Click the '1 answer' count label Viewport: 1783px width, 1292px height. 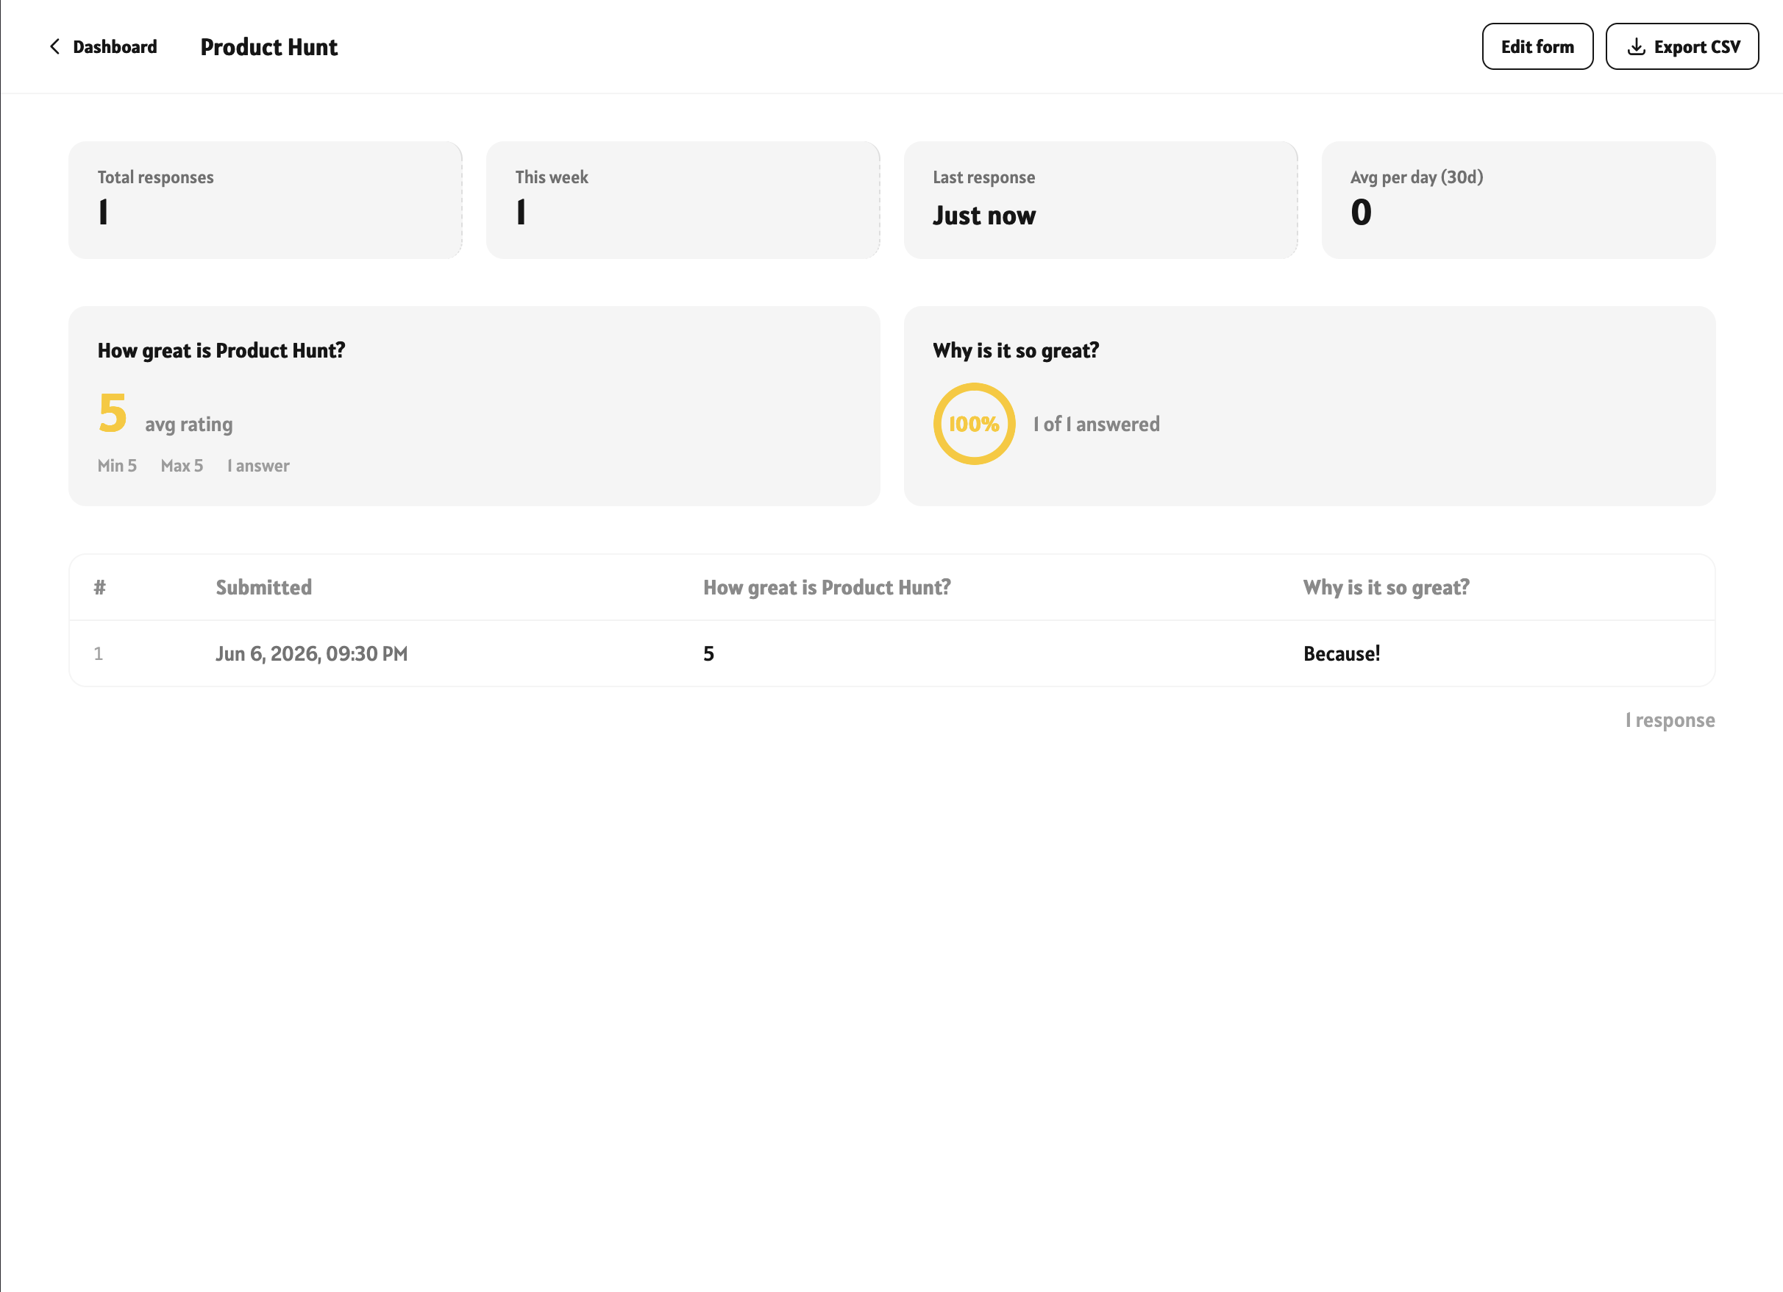point(259,466)
